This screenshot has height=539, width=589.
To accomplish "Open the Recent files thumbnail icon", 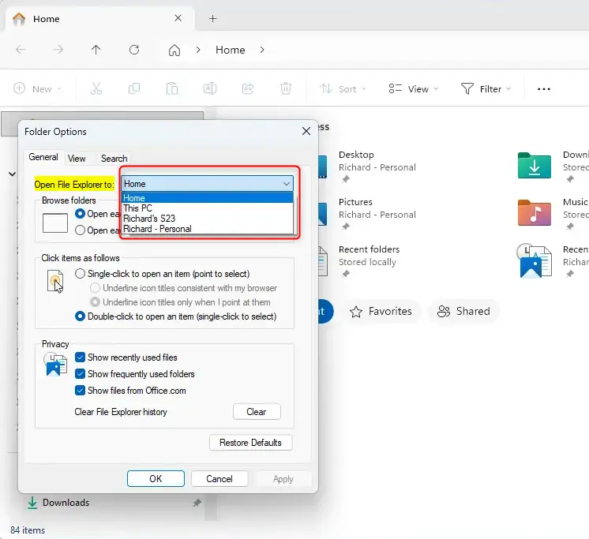I will [x=535, y=260].
